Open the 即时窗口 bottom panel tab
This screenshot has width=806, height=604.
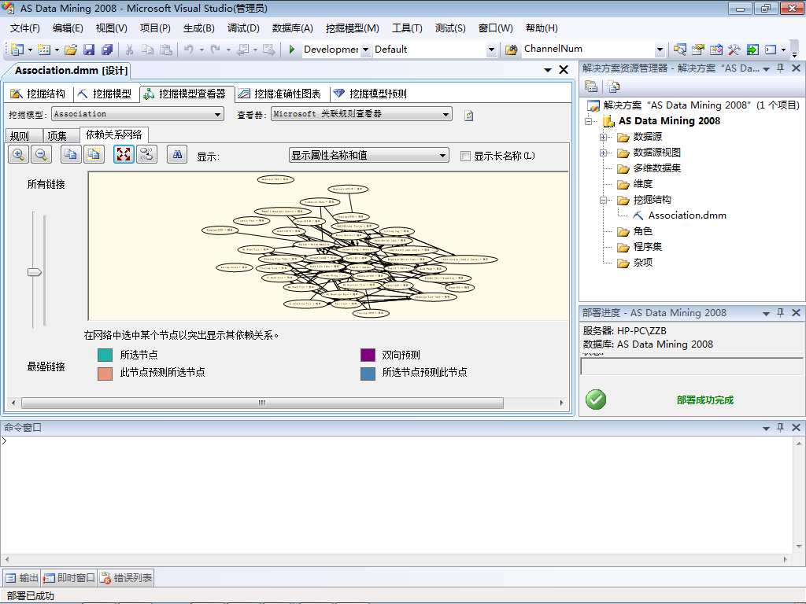69,578
